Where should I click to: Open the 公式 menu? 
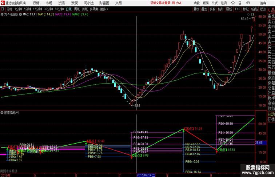pos(215,3)
